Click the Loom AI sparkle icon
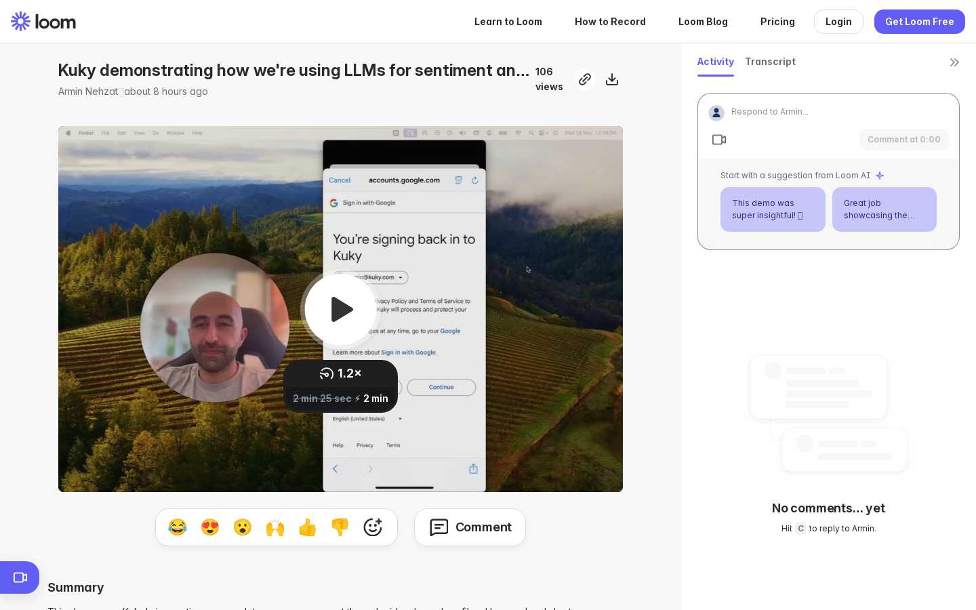Viewport: 976px width, 610px height. [x=880, y=176]
